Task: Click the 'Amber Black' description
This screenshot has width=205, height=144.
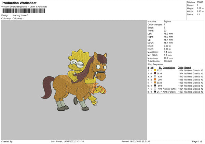Action: 169,92
